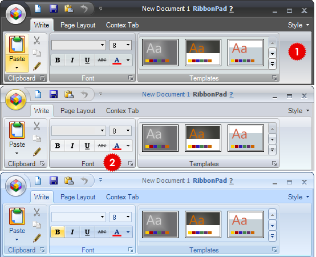This screenshot has height=257, width=316.
Task: Open Clipboard dialog launcher in blue window
Action: (x=43, y=250)
